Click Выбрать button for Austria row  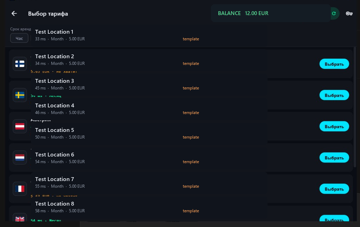334,127
